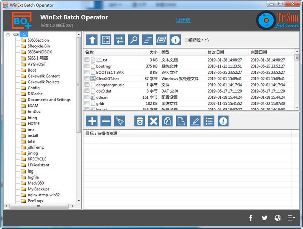Collapse the C: drive tree node
This screenshot has width=303, height=229.
(x=8, y=35)
